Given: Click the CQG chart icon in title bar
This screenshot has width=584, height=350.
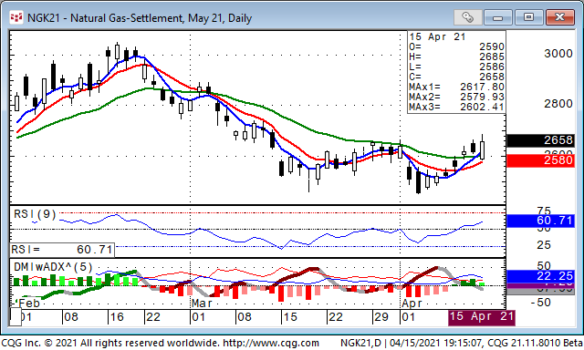Looking at the screenshot, I should click(16, 17).
